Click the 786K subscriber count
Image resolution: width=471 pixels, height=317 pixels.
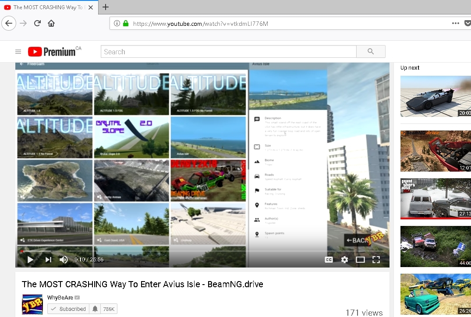click(x=109, y=309)
